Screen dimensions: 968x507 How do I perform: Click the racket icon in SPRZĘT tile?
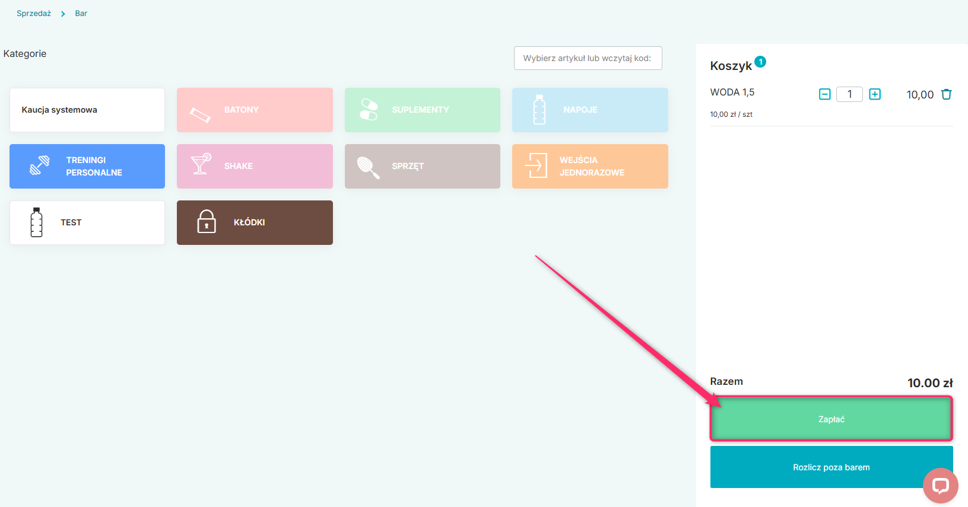coord(368,167)
